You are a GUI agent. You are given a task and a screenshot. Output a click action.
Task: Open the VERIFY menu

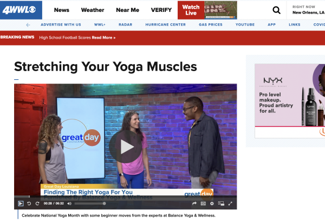click(x=161, y=10)
